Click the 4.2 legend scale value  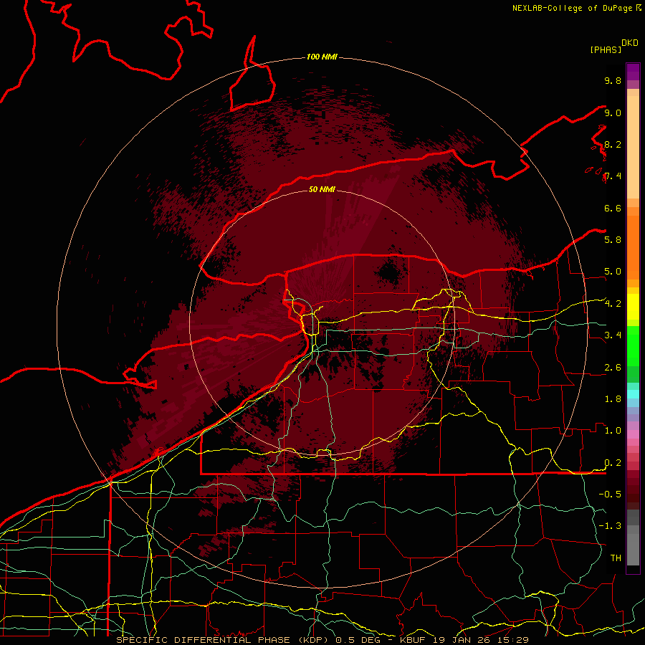pyautogui.click(x=613, y=304)
